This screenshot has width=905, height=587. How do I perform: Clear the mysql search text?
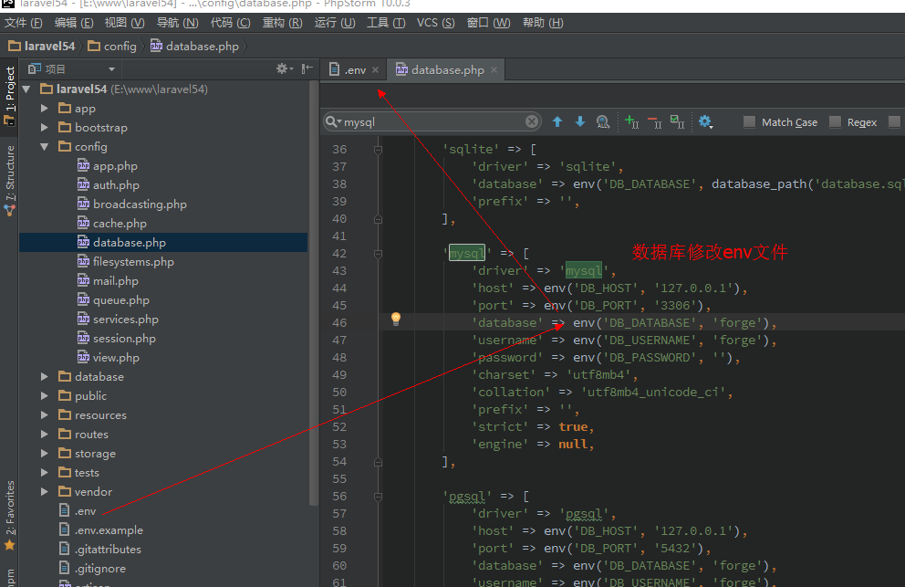(532, 121)
